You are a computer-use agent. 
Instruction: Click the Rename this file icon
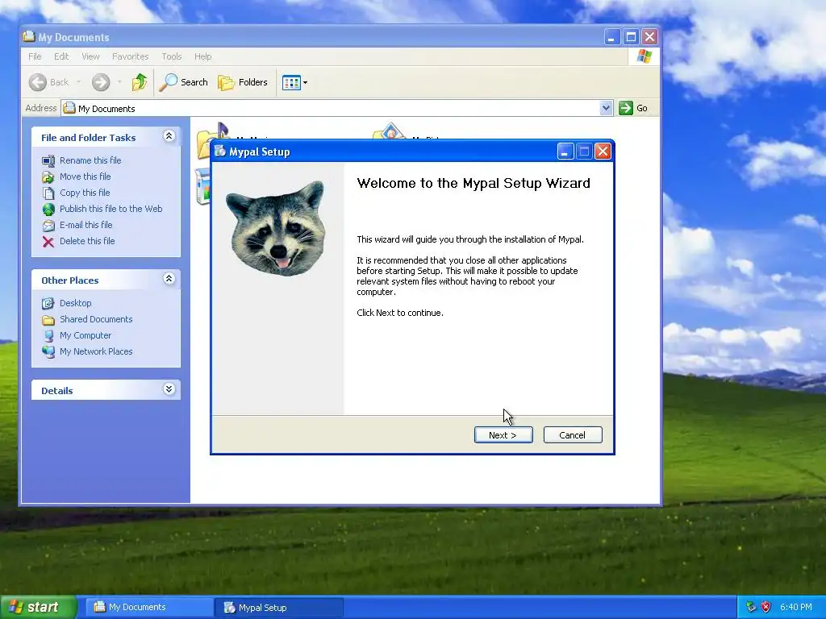(48, 160)
